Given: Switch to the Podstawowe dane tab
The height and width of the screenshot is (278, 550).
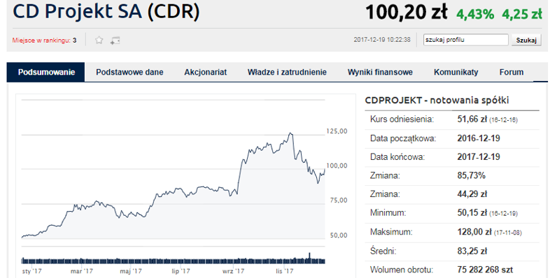Looking at the screenshot, I should tap(129, 72).
